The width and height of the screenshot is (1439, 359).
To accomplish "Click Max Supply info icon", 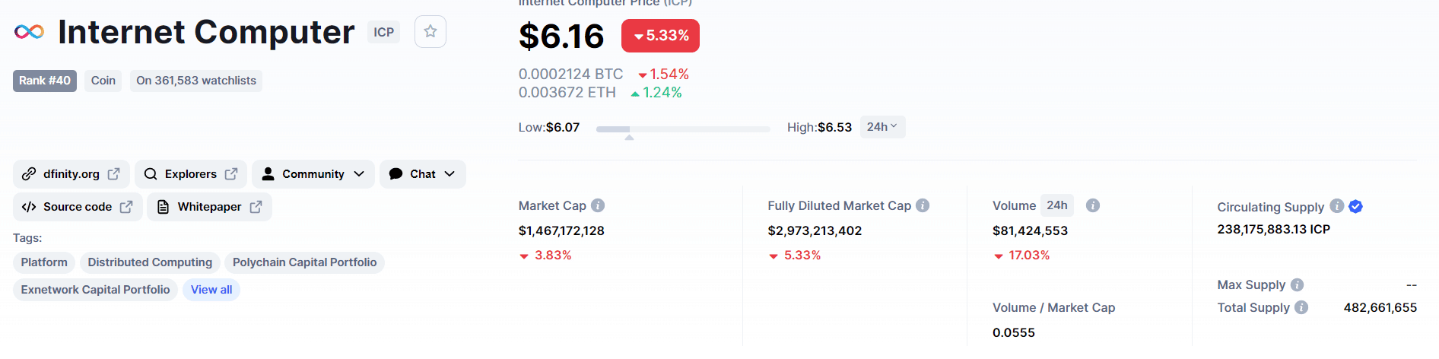I will [x=1297, y=284].
